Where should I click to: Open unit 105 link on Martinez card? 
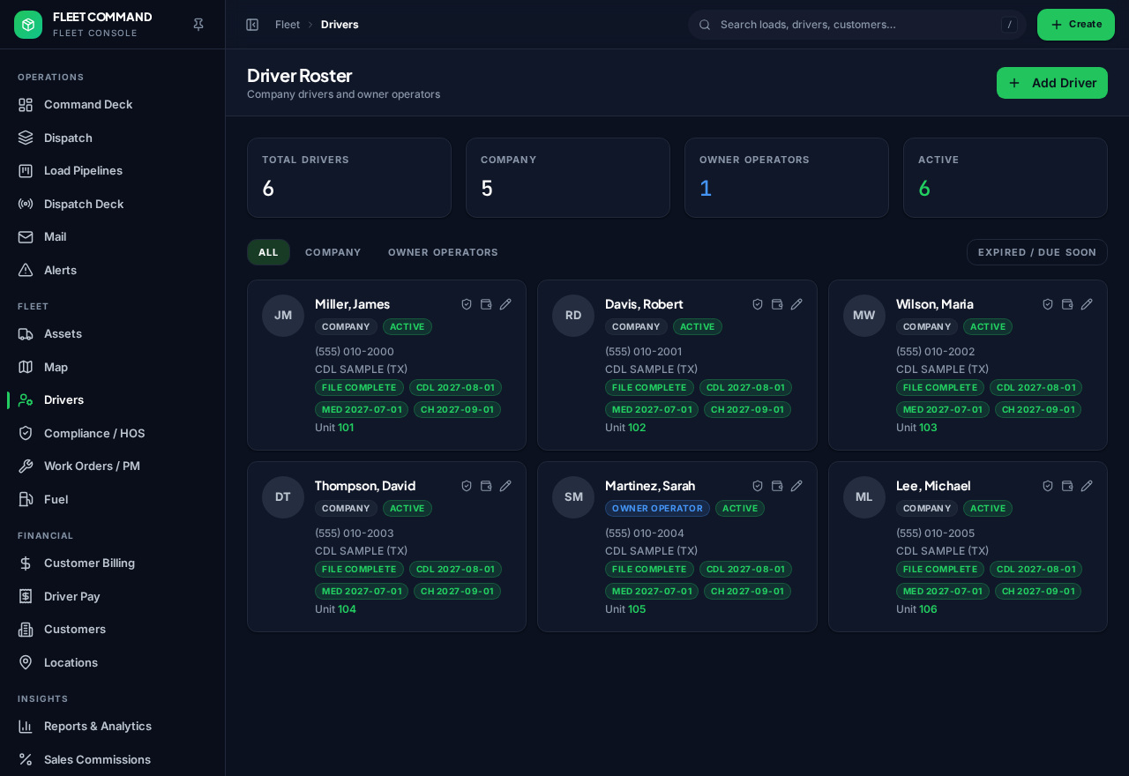[637, 609]
